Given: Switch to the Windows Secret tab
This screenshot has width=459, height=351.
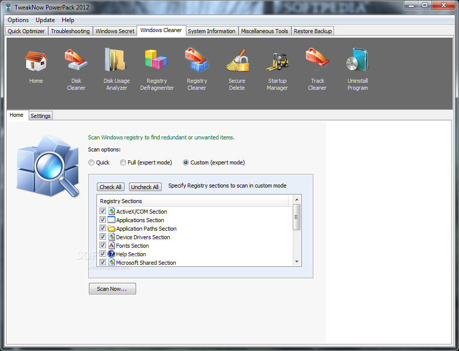Looking at the screenshot, I should (115, 31).
